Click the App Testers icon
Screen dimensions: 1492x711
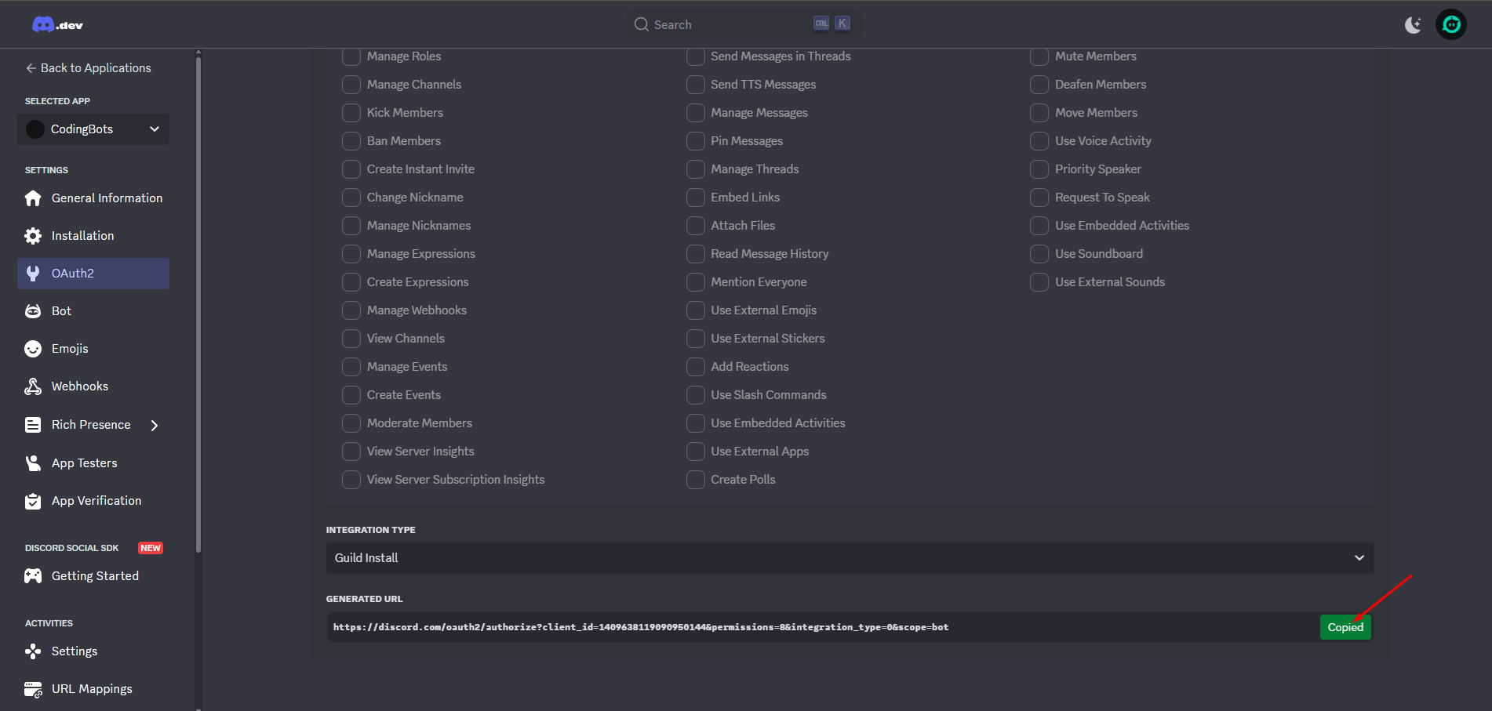(33, 463)
